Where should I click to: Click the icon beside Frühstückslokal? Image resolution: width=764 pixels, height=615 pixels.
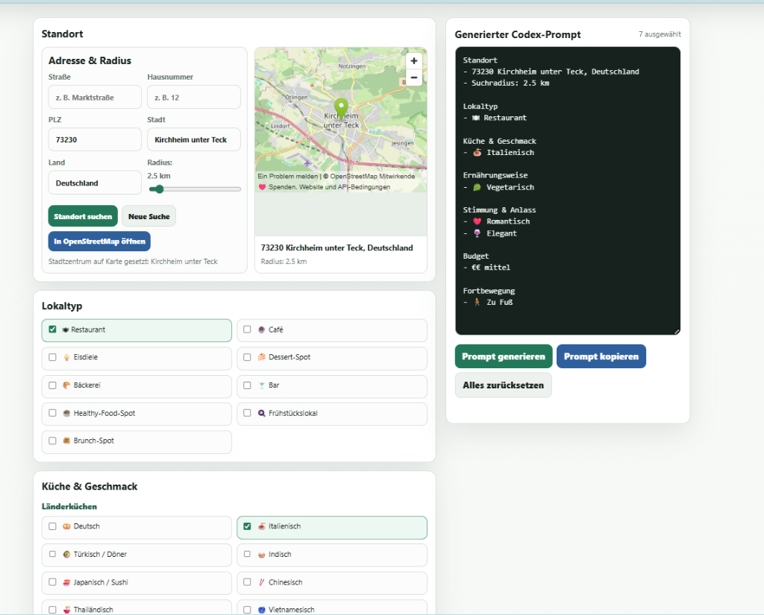(x=261, y=413)
